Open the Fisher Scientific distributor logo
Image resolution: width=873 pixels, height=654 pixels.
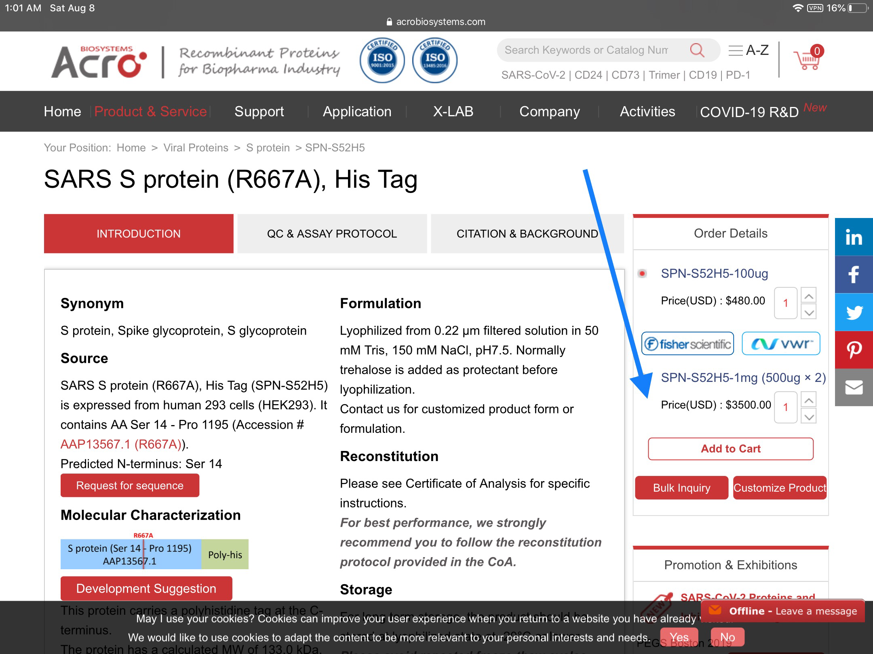(x=687, y=344)
